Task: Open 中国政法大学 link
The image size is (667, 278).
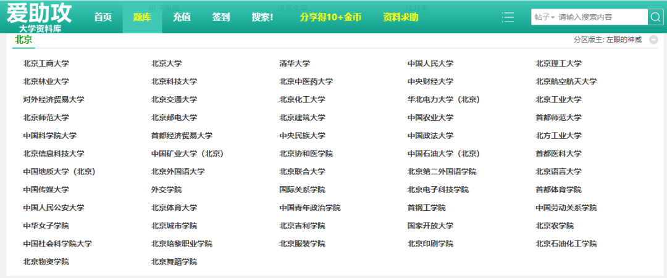Action: pyautogui.click(x=430, y=136)
